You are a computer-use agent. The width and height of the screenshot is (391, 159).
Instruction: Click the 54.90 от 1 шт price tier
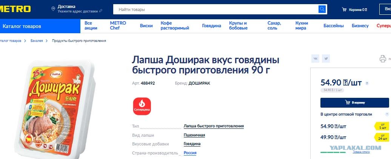355,126
